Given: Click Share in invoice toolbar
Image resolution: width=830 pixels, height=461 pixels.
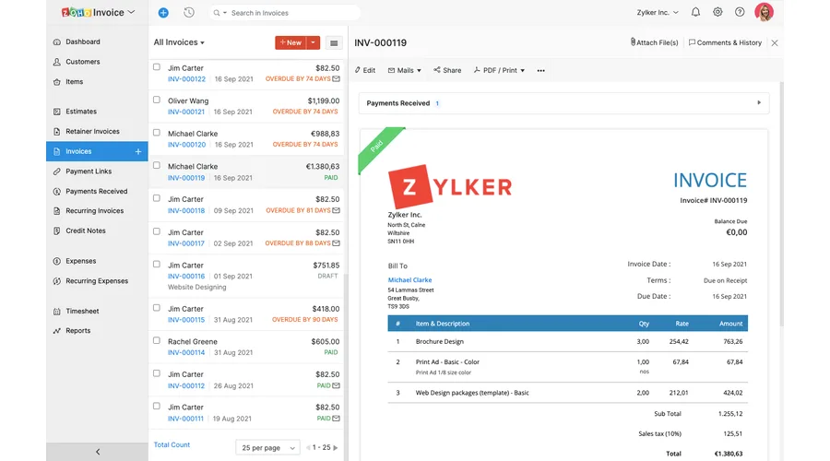Looking at the screenshot, I should 447,70.
